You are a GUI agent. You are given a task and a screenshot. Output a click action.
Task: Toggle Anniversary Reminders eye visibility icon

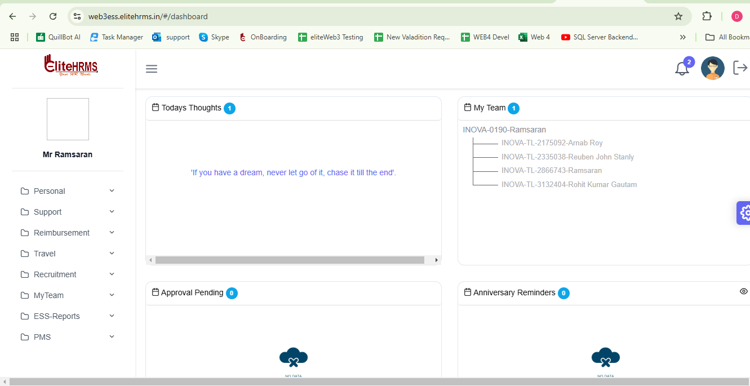coord(743,291)
